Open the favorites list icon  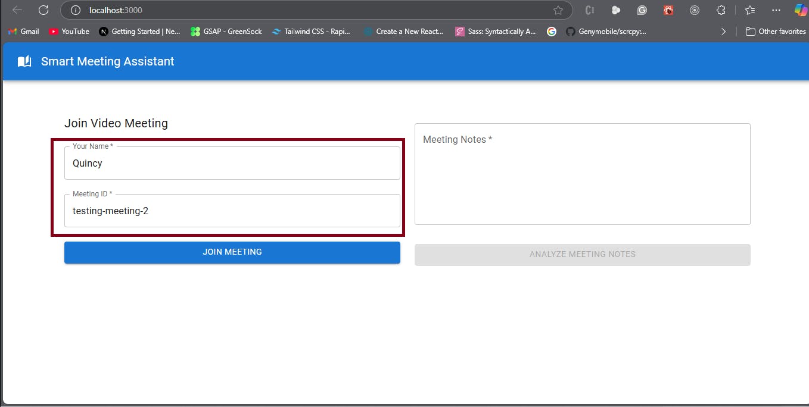749,10
